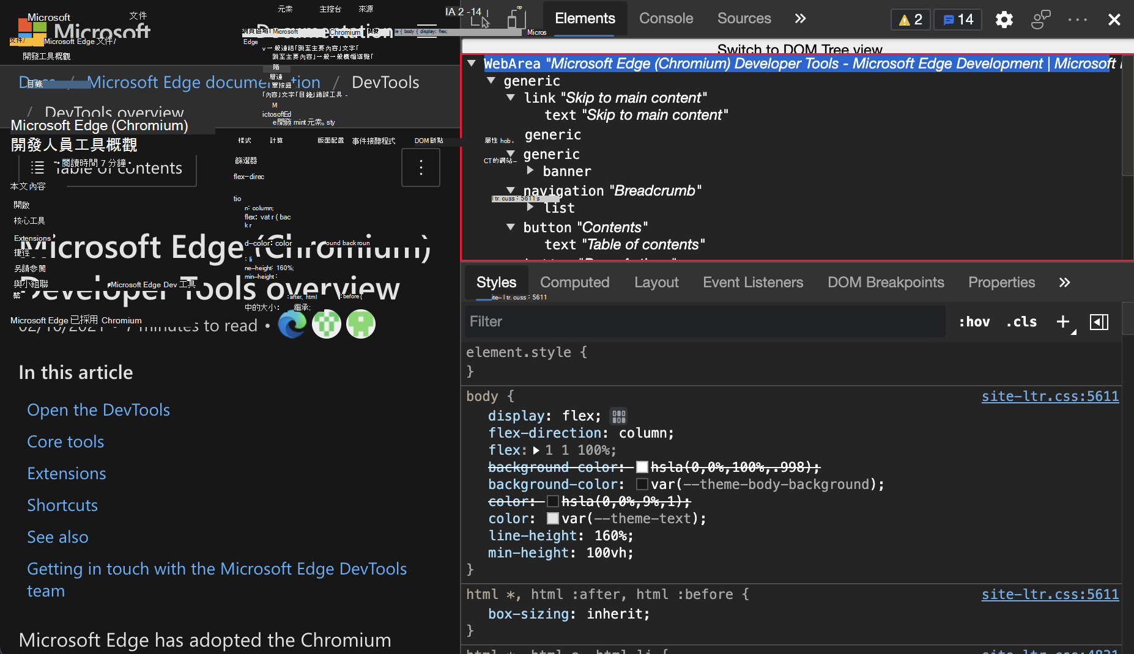Open the Sources tab

[x=744, y=18]
